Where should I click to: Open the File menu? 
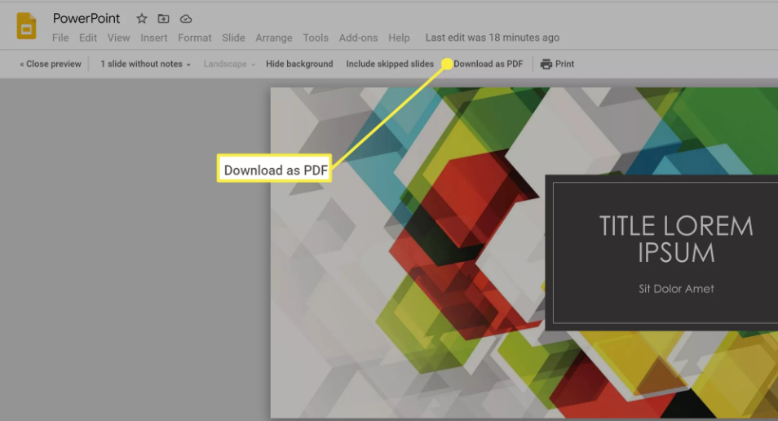(60, 38)
